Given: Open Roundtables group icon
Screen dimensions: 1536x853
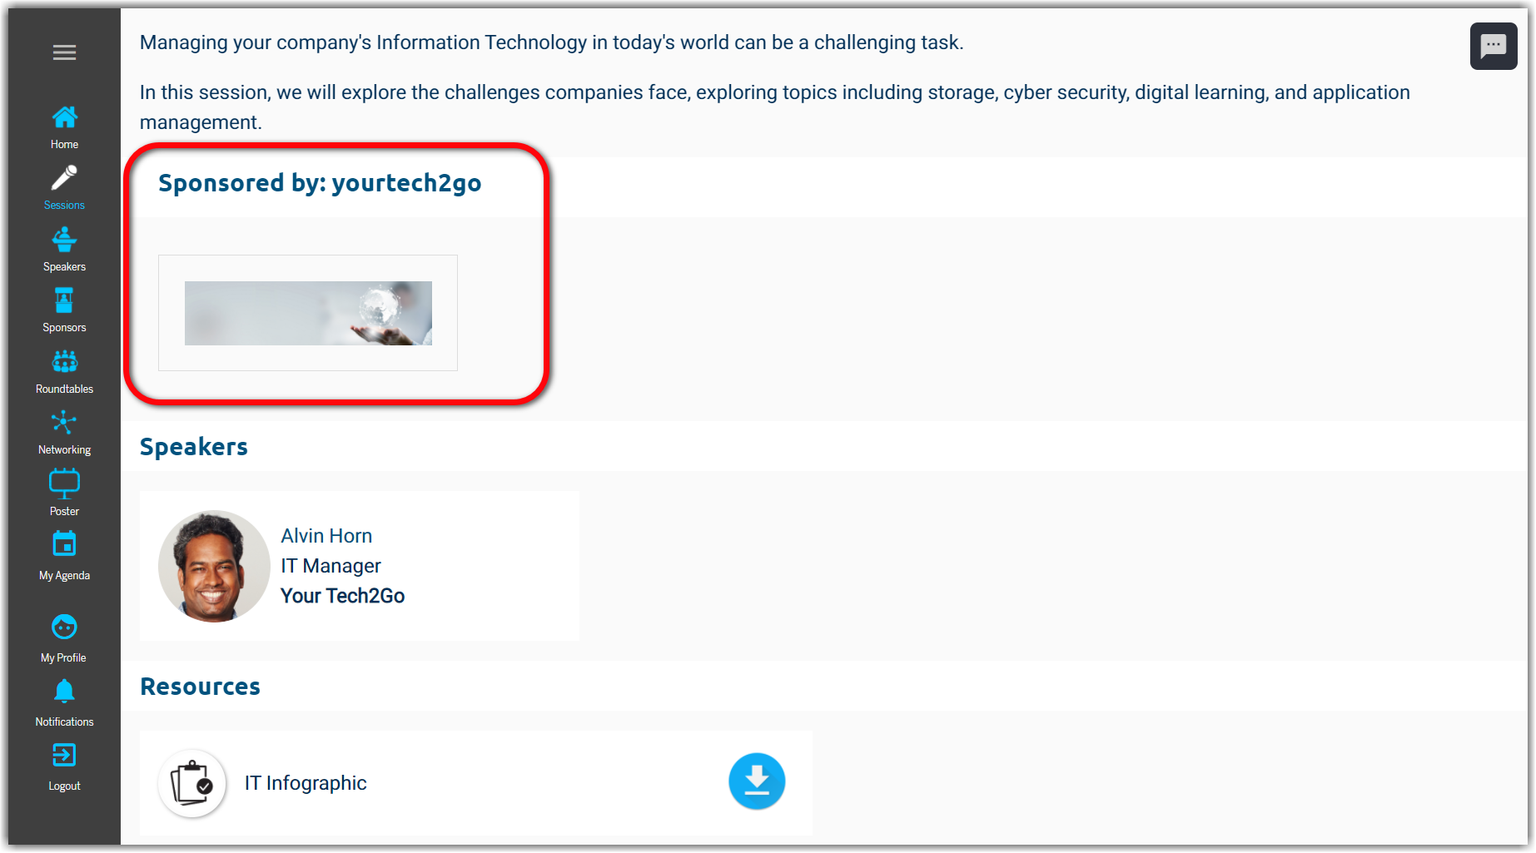Looking at the screenshot, I should click(x=64, y=362).
